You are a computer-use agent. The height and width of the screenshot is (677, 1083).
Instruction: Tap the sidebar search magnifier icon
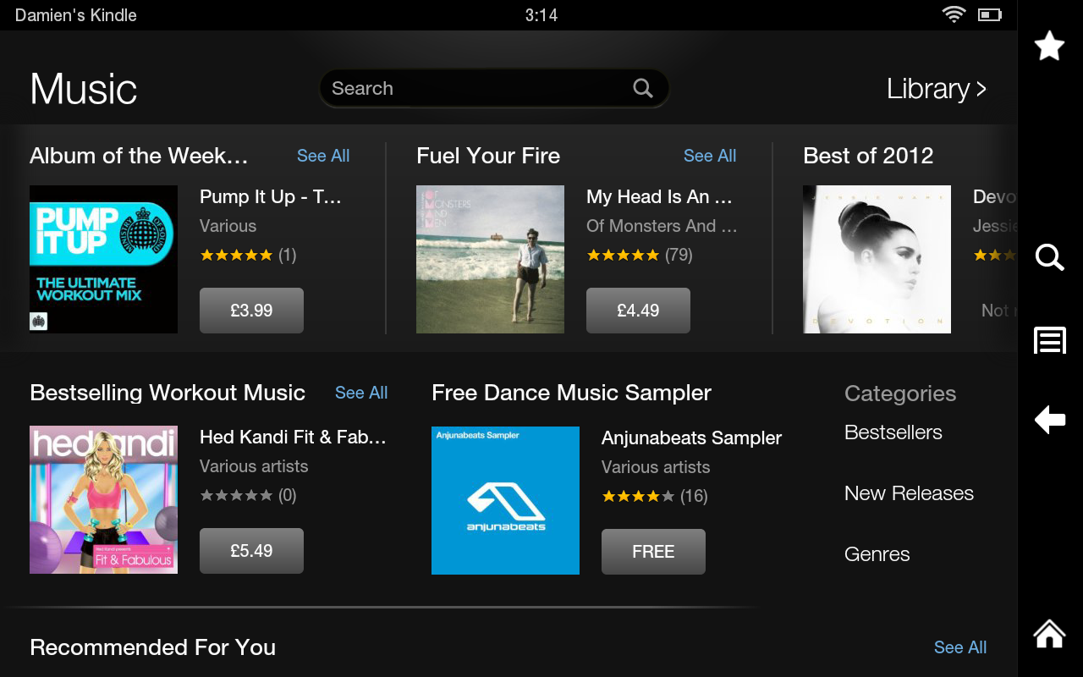tap(1049, 256)
